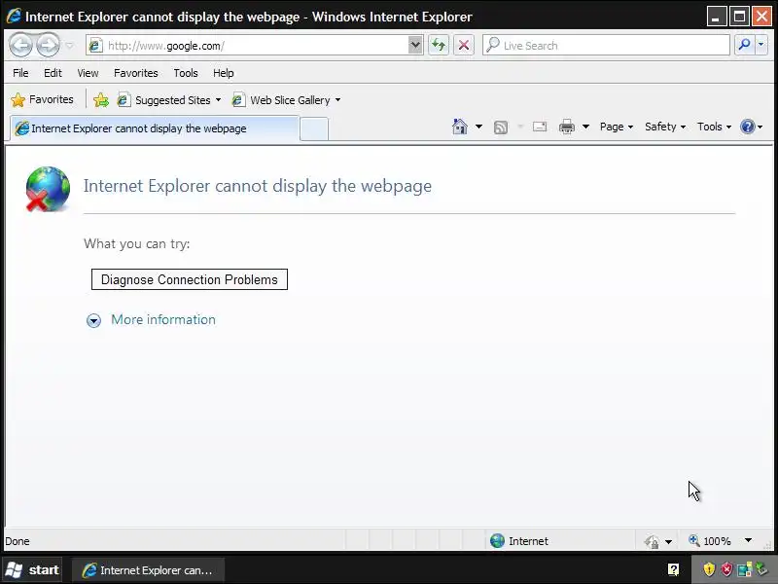This screenshot has width=778, height=584.
Task: Click 'Done' in the status bar
Action: [x=18, y=541]
